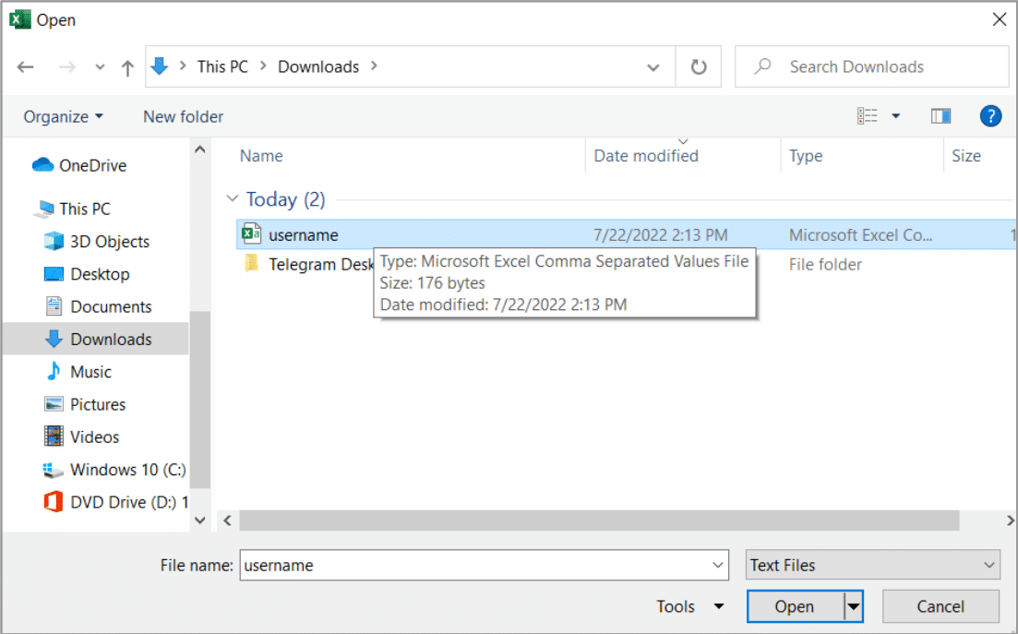The image size is (1018, 634).
Task: Expand the Organize menu
Action: pyautogui.click(x=63, y=116)
